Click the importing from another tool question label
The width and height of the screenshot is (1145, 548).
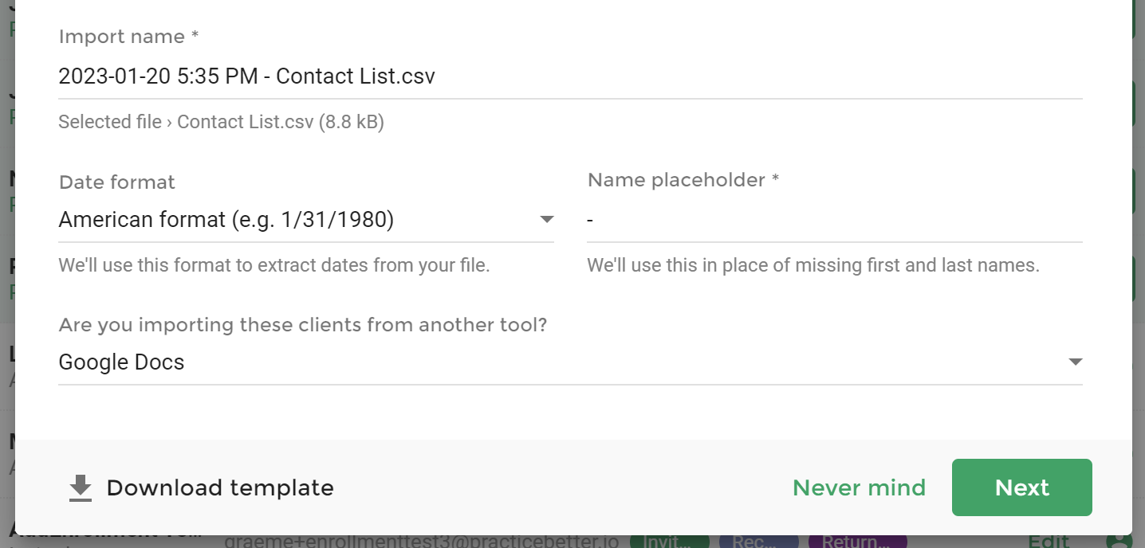[x=303, y=325]
